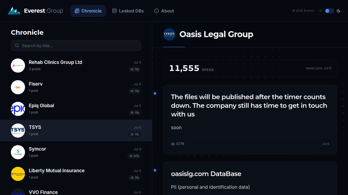The height and width of the screenshot is (195, 348).
Task: Click the yellow Liberty Mutual logo thumbnail
Action: [x=18, y=174]
